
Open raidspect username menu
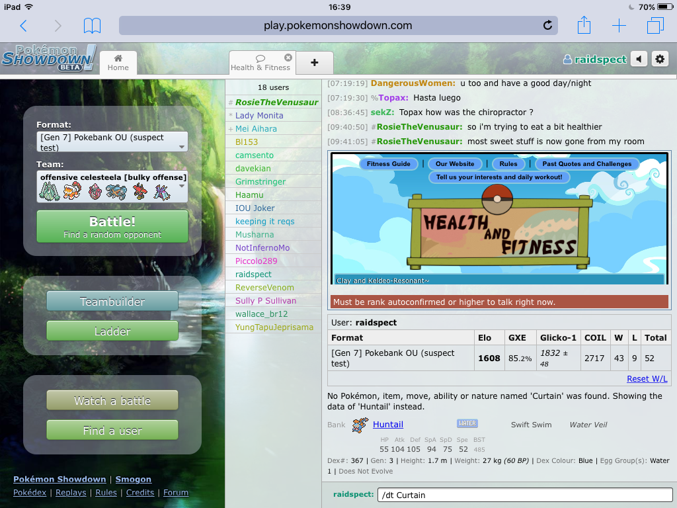coord(594,60)
